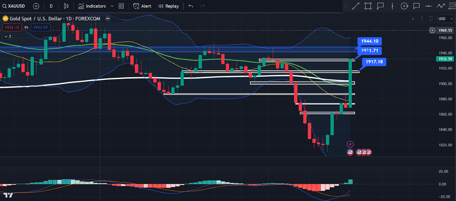
Task: Create a new Alert
Action: click(x=142, y=6)
